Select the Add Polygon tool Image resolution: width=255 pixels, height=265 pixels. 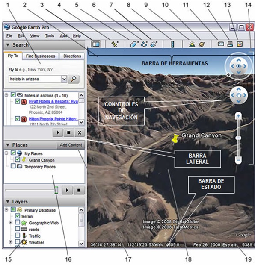coord(134,44)
